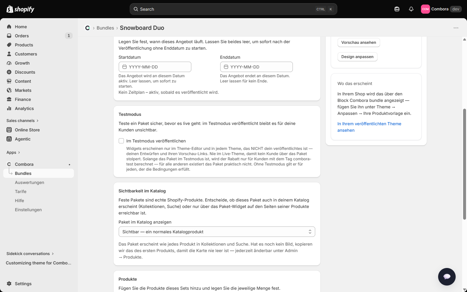Expand Sidekick conversations
The width and height of the screenshot is (467, 292).
[x=30, y=254]
